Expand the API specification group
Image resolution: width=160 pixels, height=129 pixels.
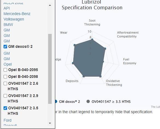(7, 8)
